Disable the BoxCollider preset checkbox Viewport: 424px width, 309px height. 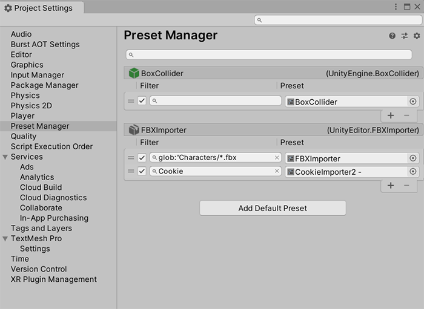click(142, 101)
